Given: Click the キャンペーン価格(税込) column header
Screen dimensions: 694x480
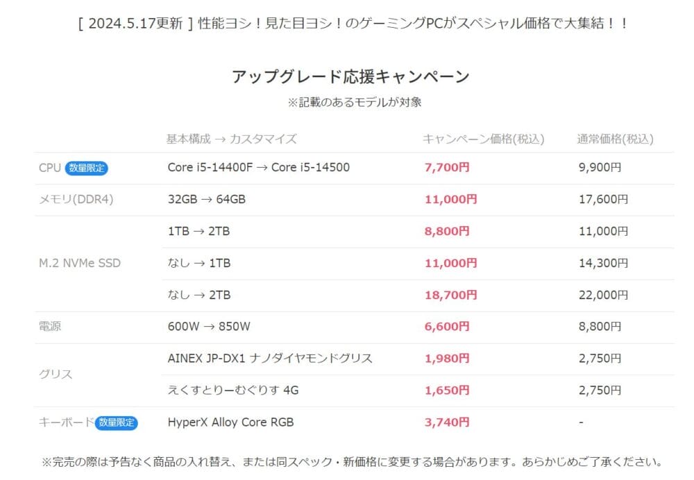Looking at the screenshot, I should (483, 139).
